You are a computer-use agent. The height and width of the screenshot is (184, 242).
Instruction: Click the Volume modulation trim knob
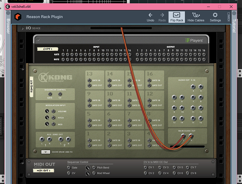(47, 111)
